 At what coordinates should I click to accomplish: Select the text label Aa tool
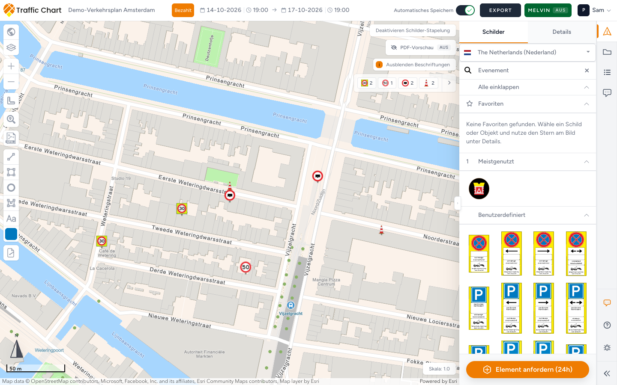coord(11,219)
